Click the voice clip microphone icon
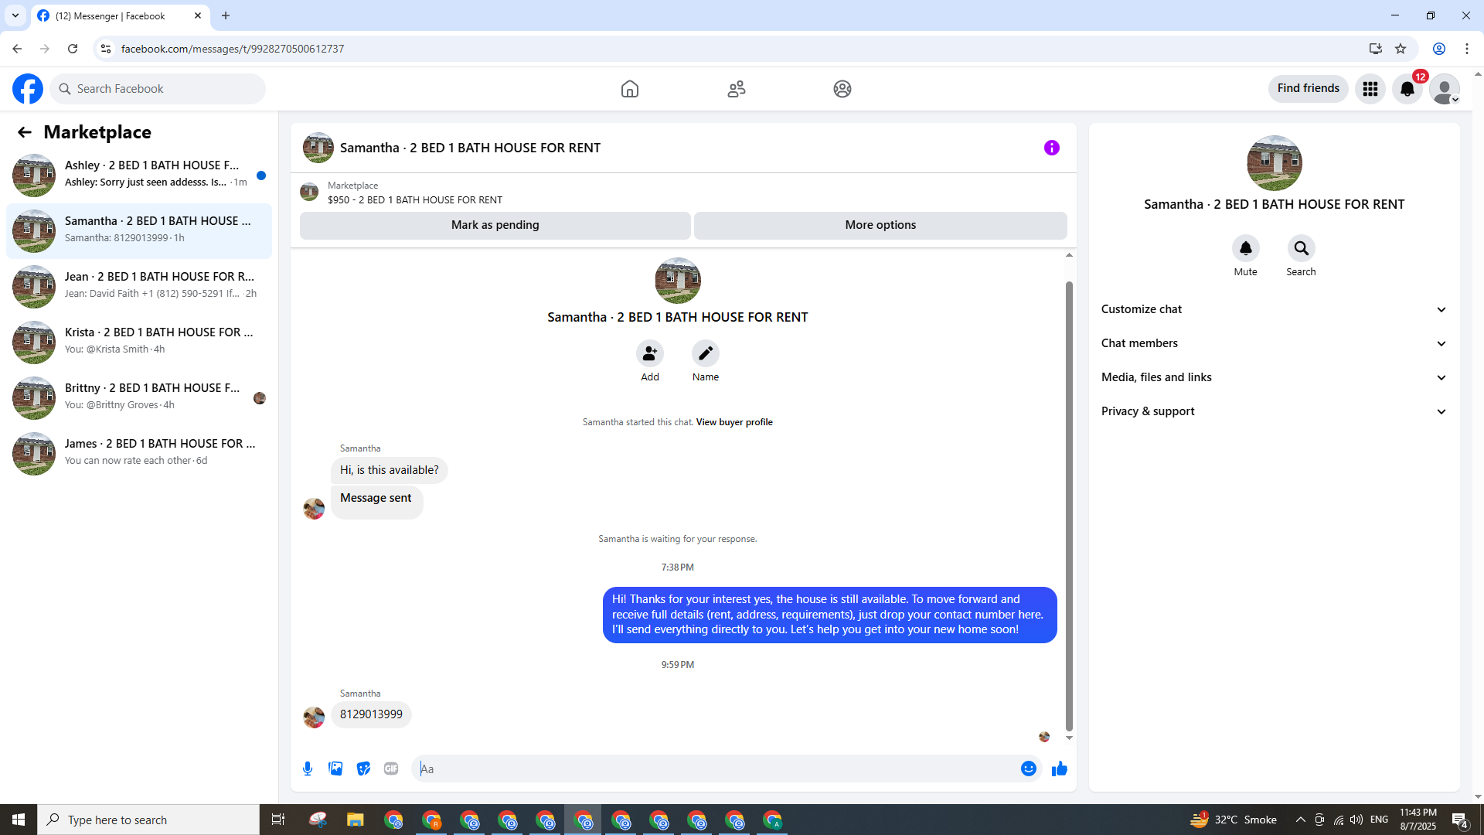Image resolution: width=1484 pixels, height=835 pixels. (308, 769)
